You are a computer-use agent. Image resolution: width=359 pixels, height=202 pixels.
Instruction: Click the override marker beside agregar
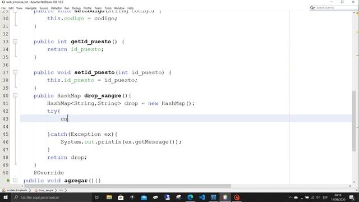pyautogui.click(x=8, y=181)
